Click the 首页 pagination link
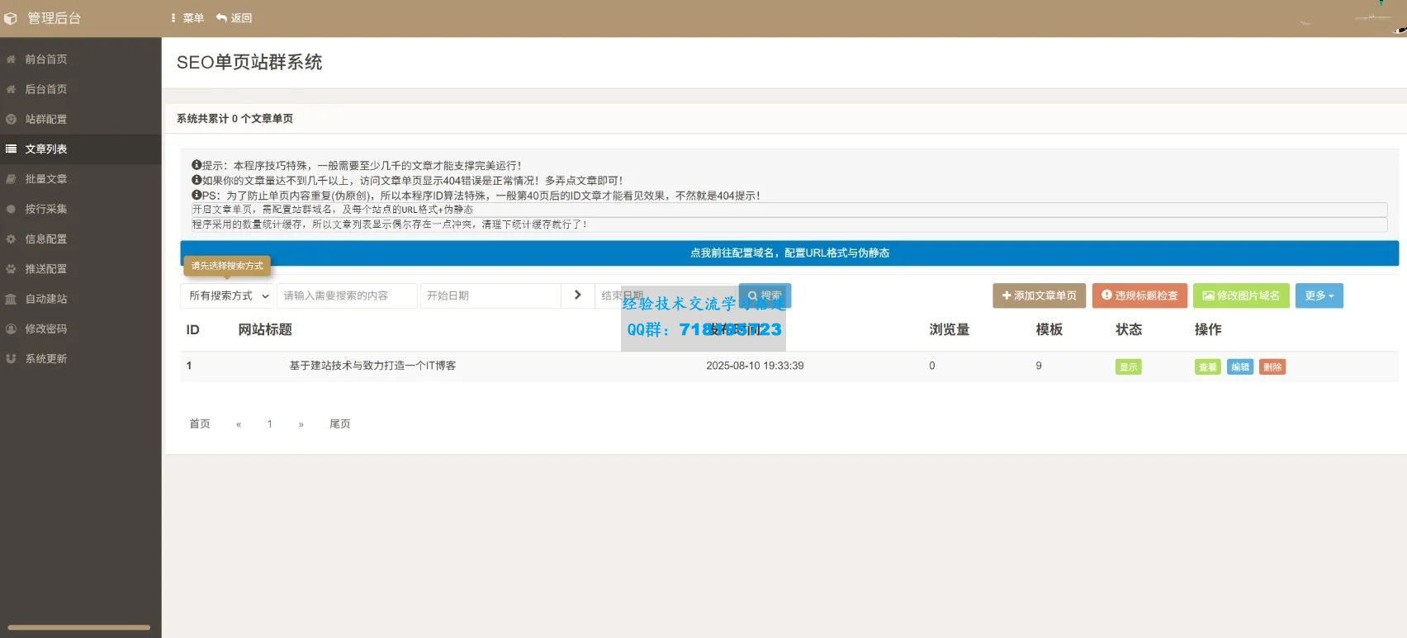1407x638 pixels. 200,424
